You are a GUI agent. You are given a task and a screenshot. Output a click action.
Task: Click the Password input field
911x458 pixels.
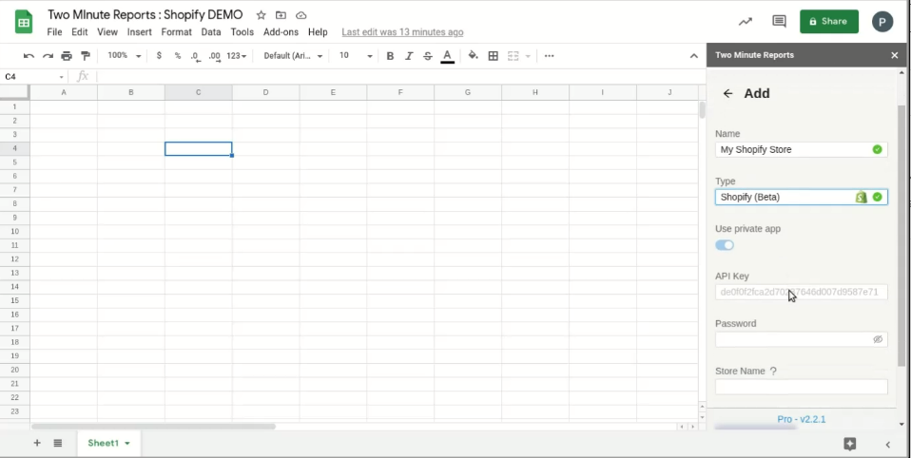[x=802, y=339]
